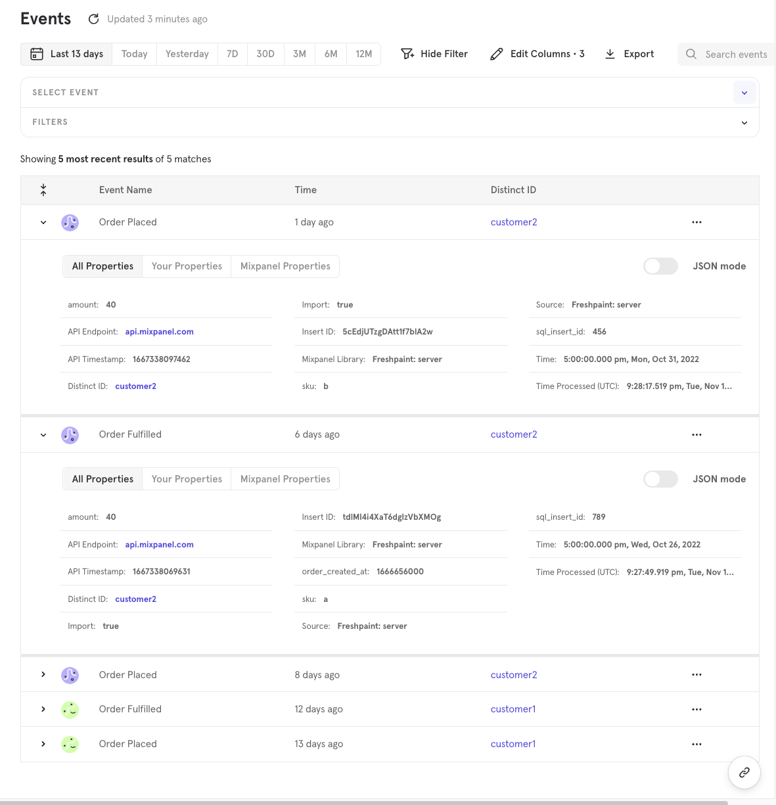This screenshot has width=776, height=805.
Task: Select All Properties tab in Order Placed details
Action: 103,266
